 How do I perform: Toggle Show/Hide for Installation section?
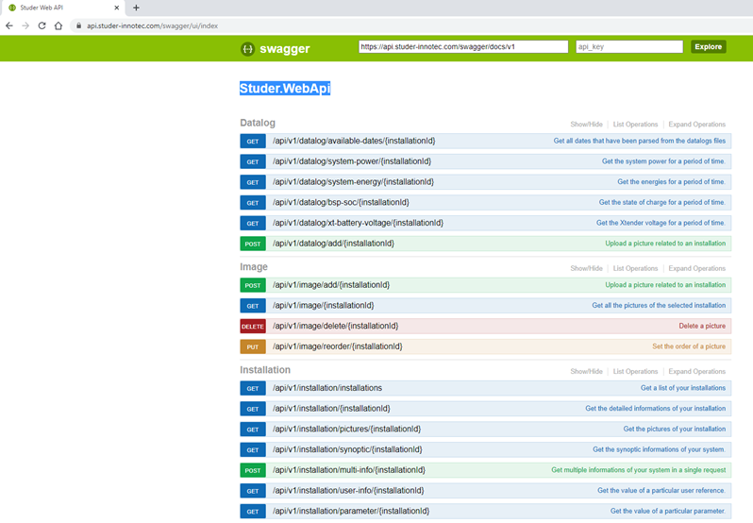tap(586, 372)
